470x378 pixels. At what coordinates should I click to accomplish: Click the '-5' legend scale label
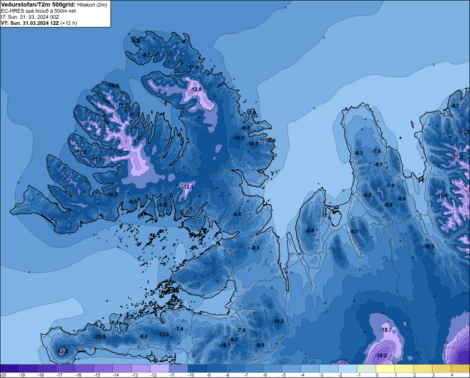pyautogui.click(x=284, y=375)
